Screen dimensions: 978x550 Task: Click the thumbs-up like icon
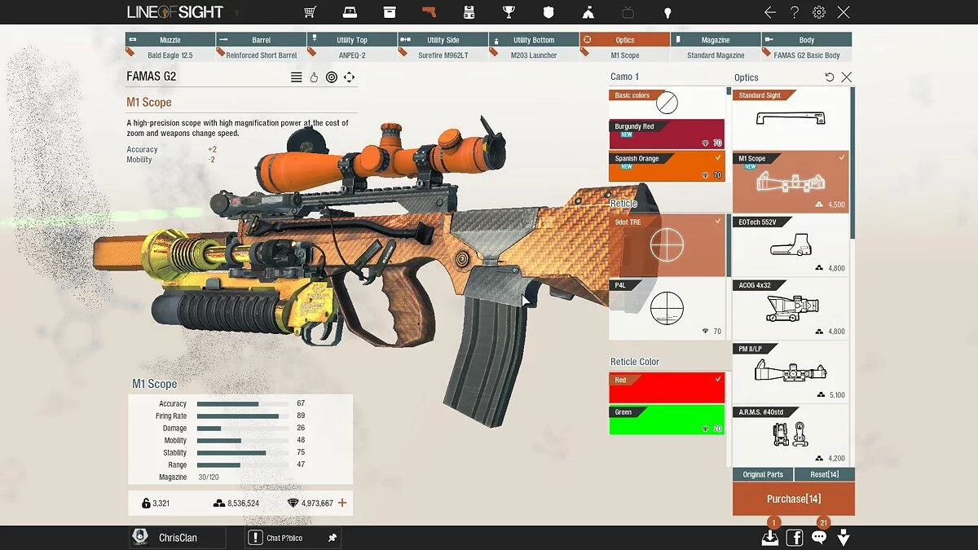click(x=314, y=77)
